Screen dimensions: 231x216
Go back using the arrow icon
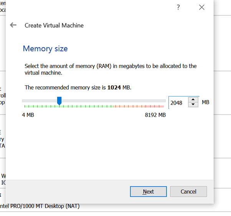pos(13,25)
